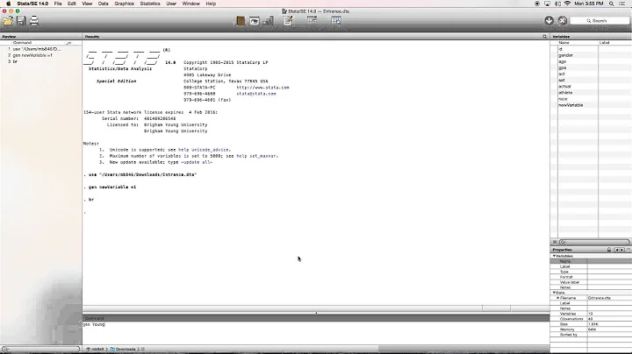Click the Wi-Fi status icon

coord(568,4)
